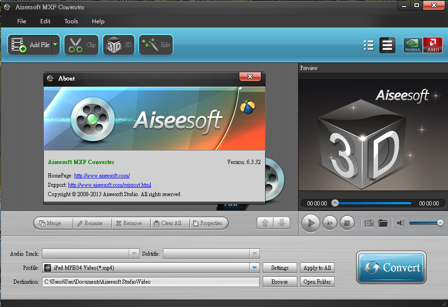The height and width of the screenshot is (307, 448).
Task: Toggle NVIDIA acceleration badge
Action: tap(413, 45)
